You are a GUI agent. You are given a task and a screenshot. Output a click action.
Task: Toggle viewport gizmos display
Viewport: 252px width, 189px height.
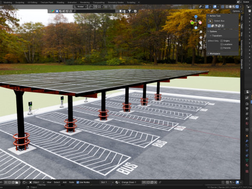point(207,7)
